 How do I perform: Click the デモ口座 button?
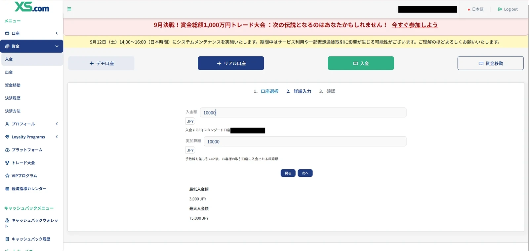[x=101, y=63]
